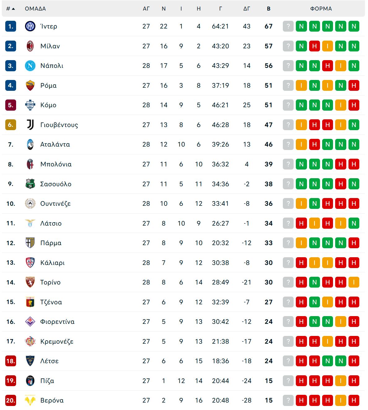Click the Fiorentina club crest icon
This screenshot has height=410, width=368.
[30, 322]
